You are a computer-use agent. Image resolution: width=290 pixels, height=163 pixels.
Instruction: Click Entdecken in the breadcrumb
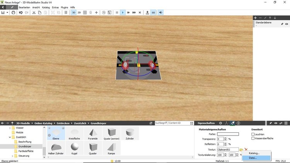[x=63, y=123]
